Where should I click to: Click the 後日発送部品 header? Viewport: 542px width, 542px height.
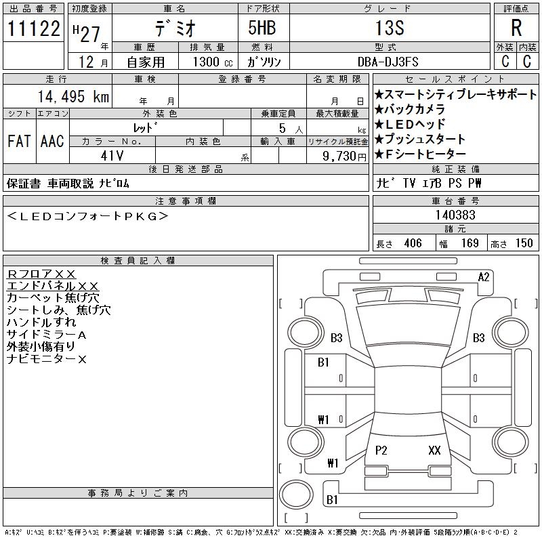[186, 169]
